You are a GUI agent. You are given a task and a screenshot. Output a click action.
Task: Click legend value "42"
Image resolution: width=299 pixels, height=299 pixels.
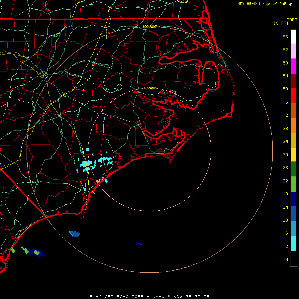click(285, 115)
